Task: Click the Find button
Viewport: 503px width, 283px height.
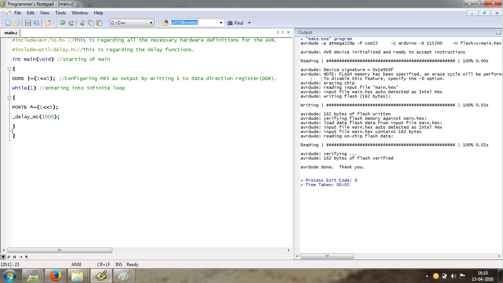Action: point(236,23)
